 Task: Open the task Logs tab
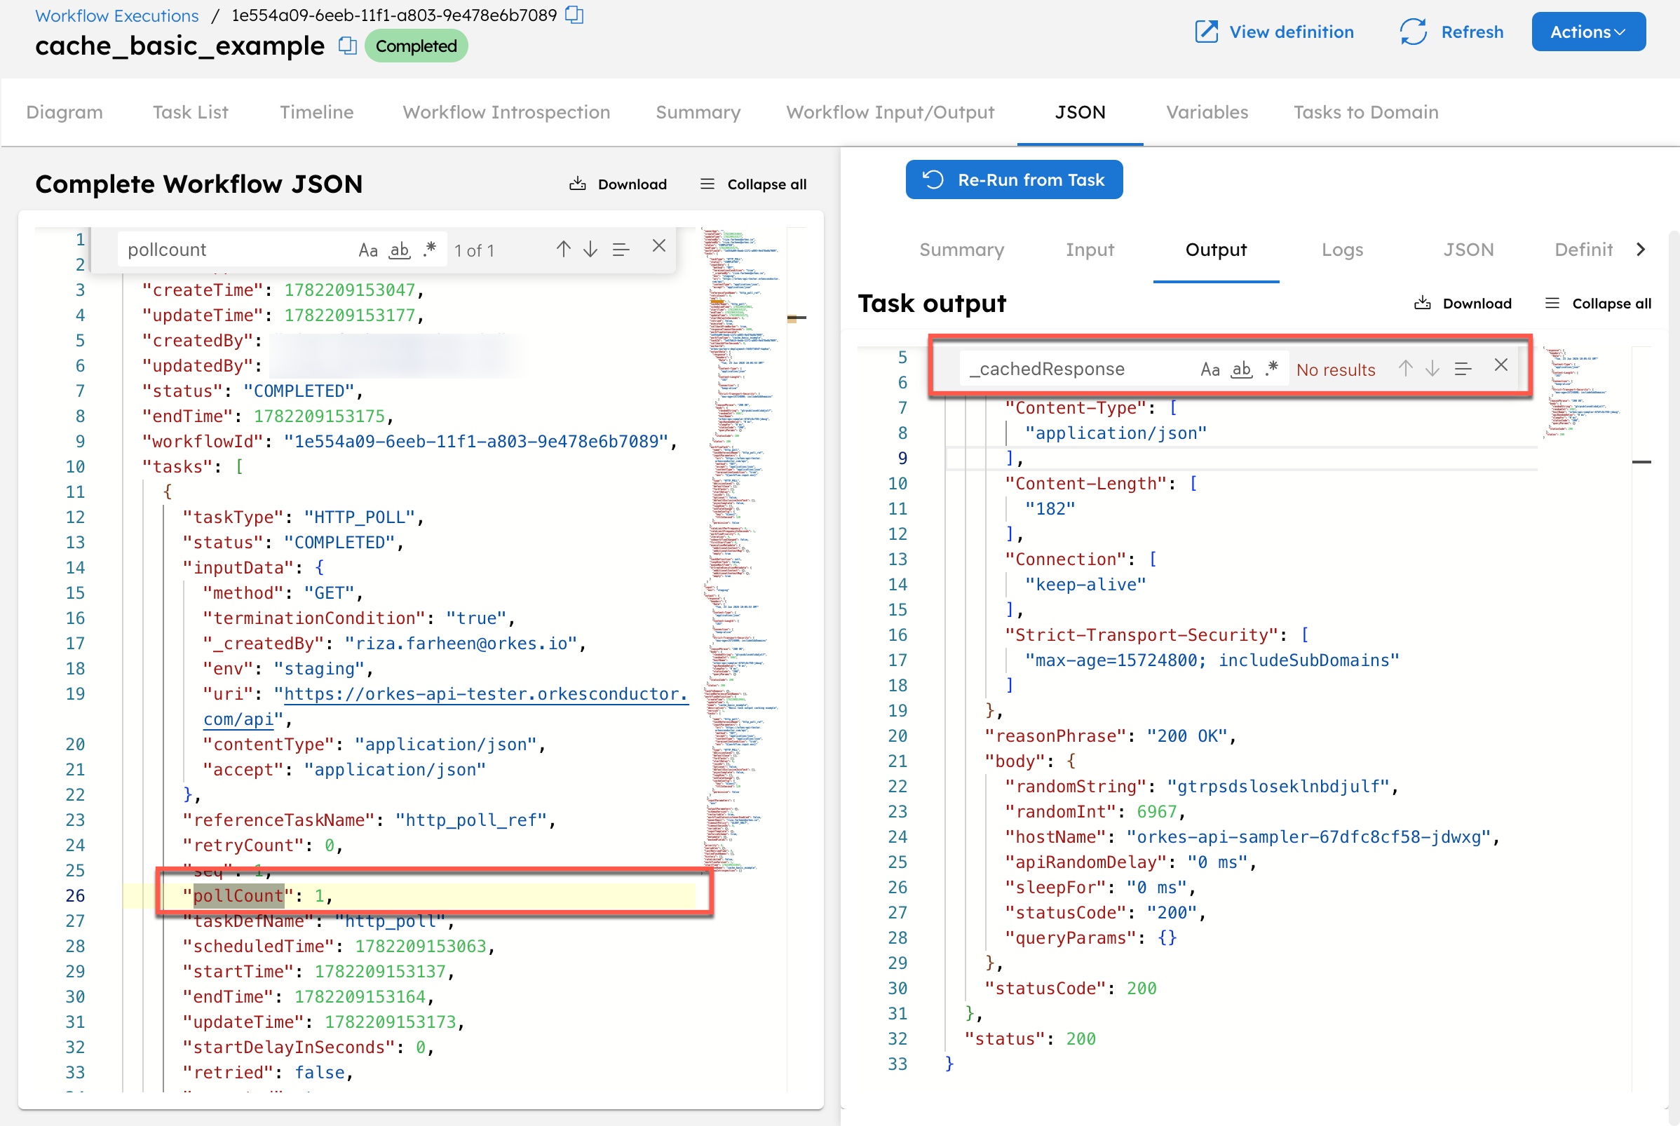click(1342, 250)
